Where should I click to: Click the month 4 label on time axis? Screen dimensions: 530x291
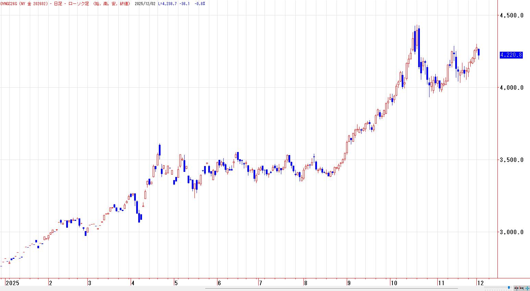[x=132, y=283]
